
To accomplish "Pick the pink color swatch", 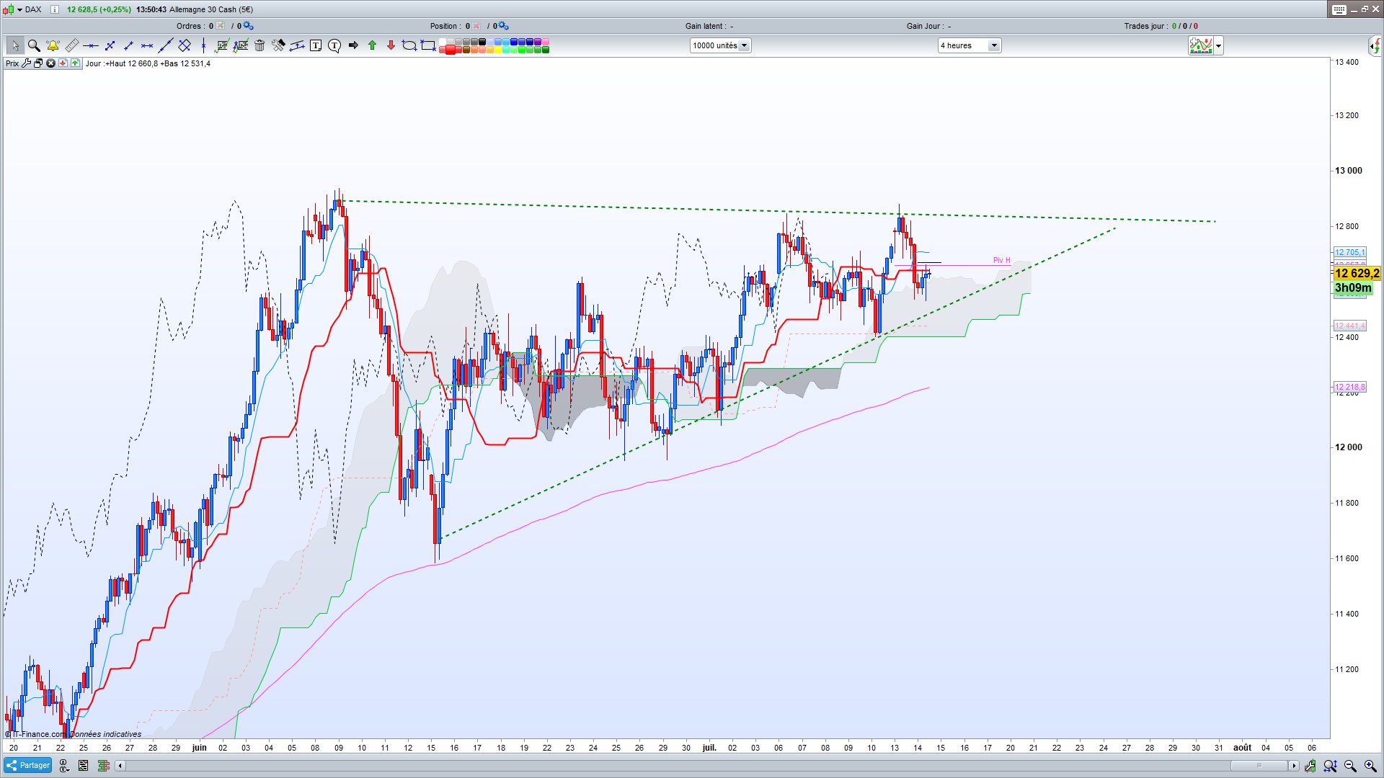I will coord(545,42).
